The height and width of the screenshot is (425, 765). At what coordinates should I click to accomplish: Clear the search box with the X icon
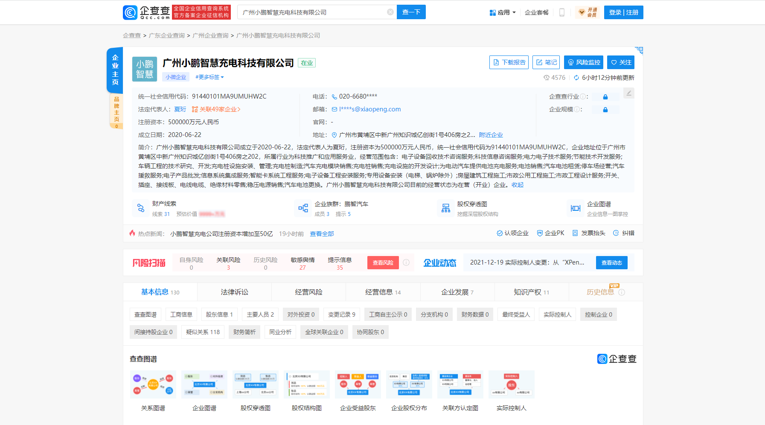[390, 12]
